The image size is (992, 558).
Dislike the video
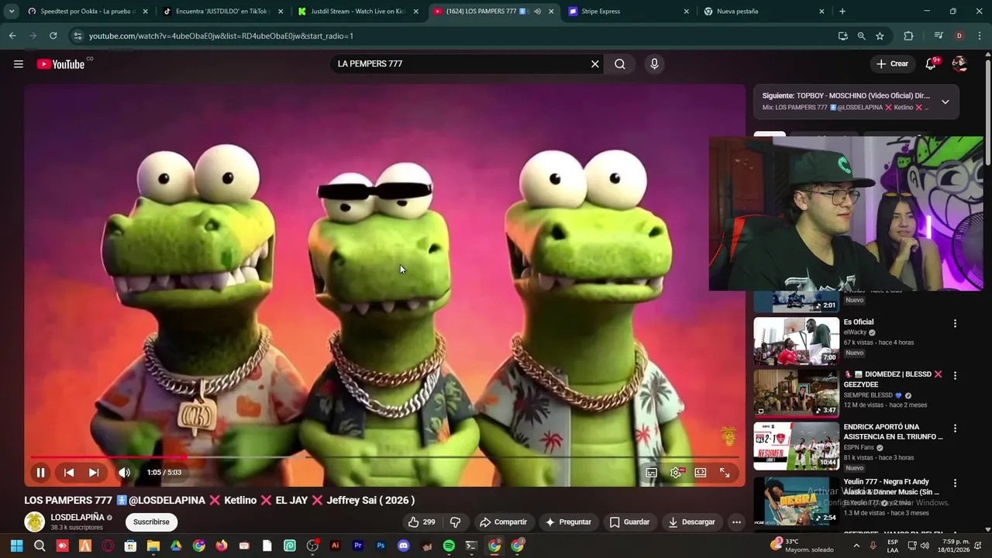point(456,522)
